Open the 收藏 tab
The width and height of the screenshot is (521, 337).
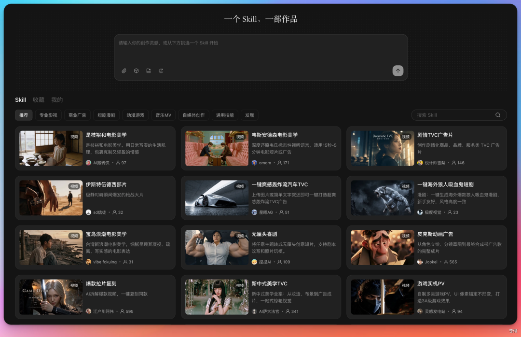pos(39,100)
